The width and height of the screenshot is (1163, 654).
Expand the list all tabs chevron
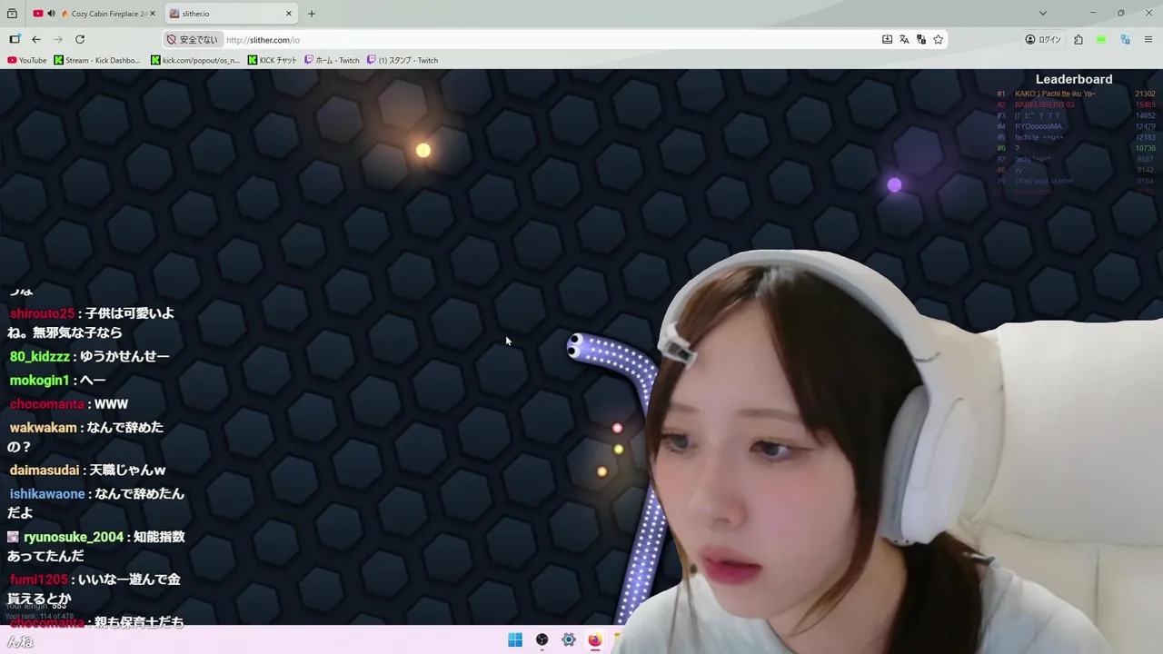pos(1043,14)
